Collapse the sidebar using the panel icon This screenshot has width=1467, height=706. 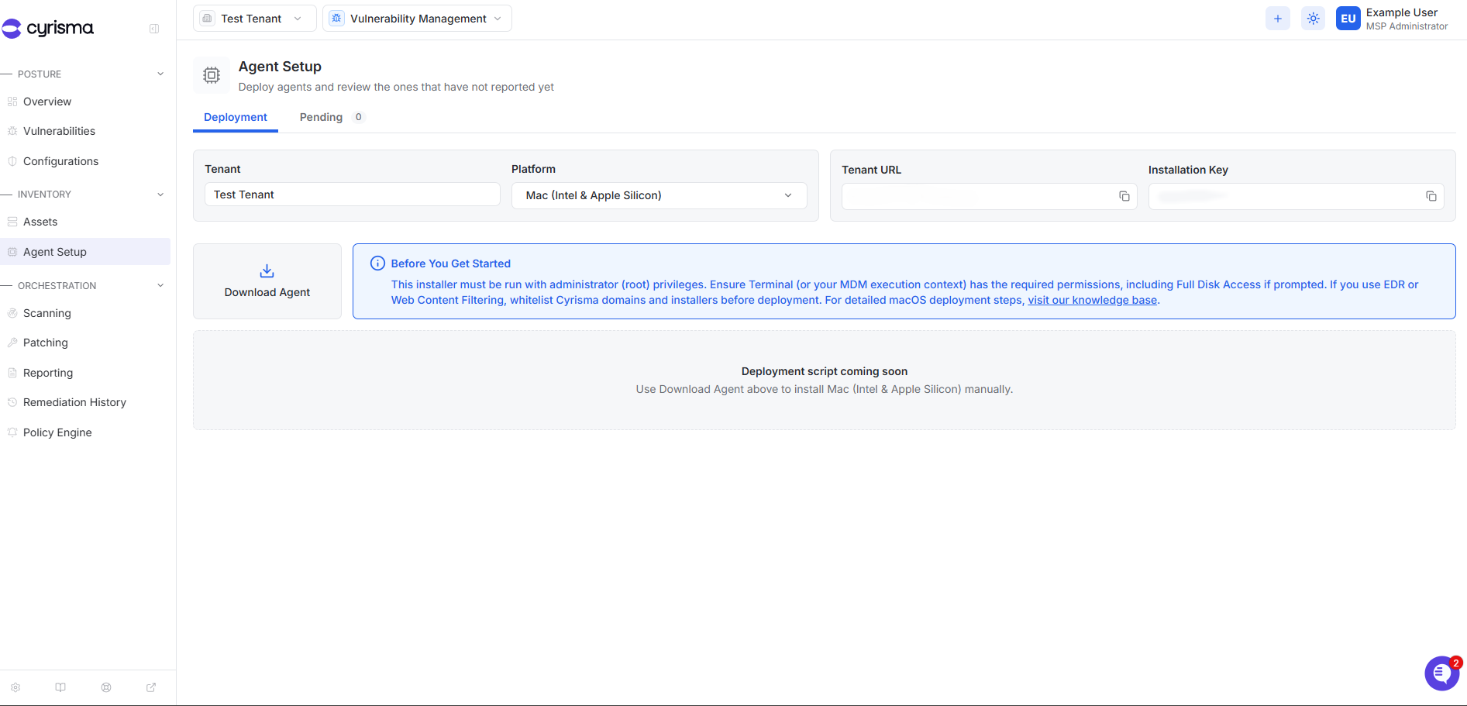[x=154, y=29]
